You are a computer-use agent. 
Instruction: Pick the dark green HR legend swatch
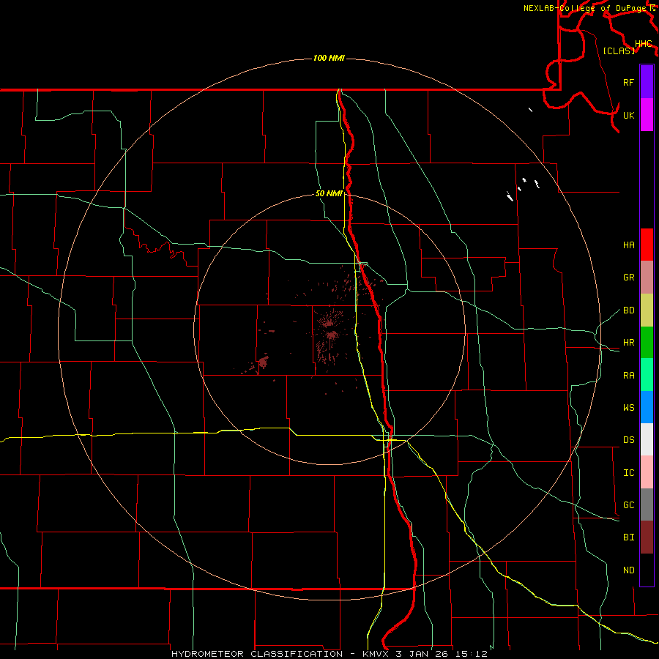[647, 343]
